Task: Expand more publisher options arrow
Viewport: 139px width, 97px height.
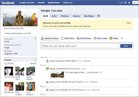Action: pos(122,38)
